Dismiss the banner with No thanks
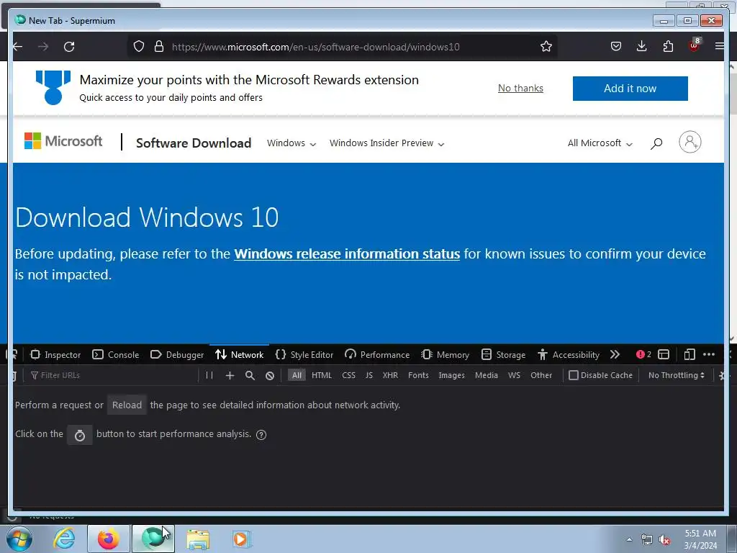Screen dimensions: 737x553 (x=520, y=88)
